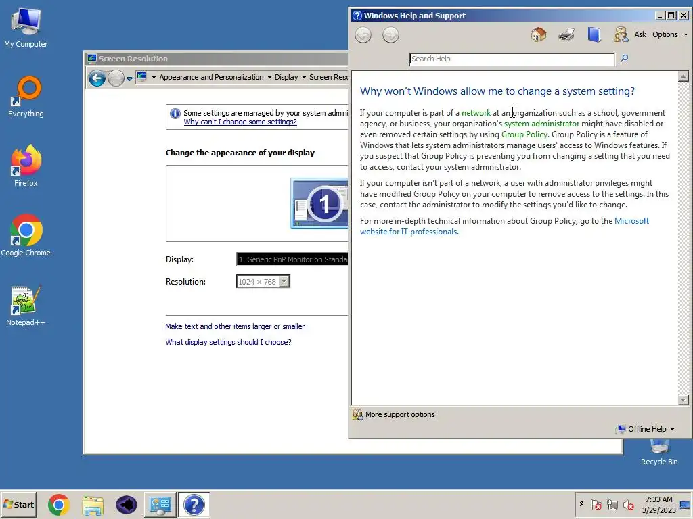The image size is (693, 519).
Task: Click the network tray icon
Action: coord(612,504)
